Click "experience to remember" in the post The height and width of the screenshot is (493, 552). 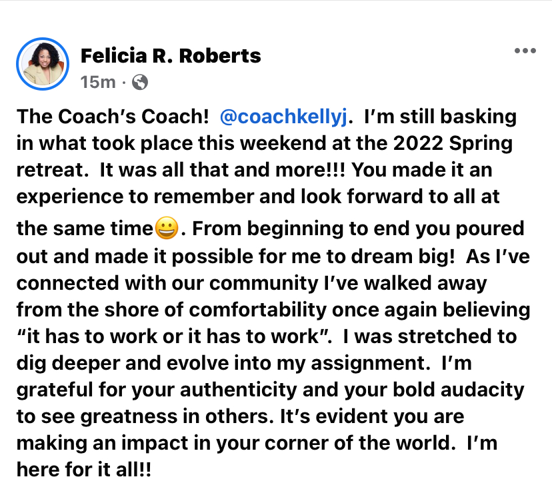click(135, 197)
